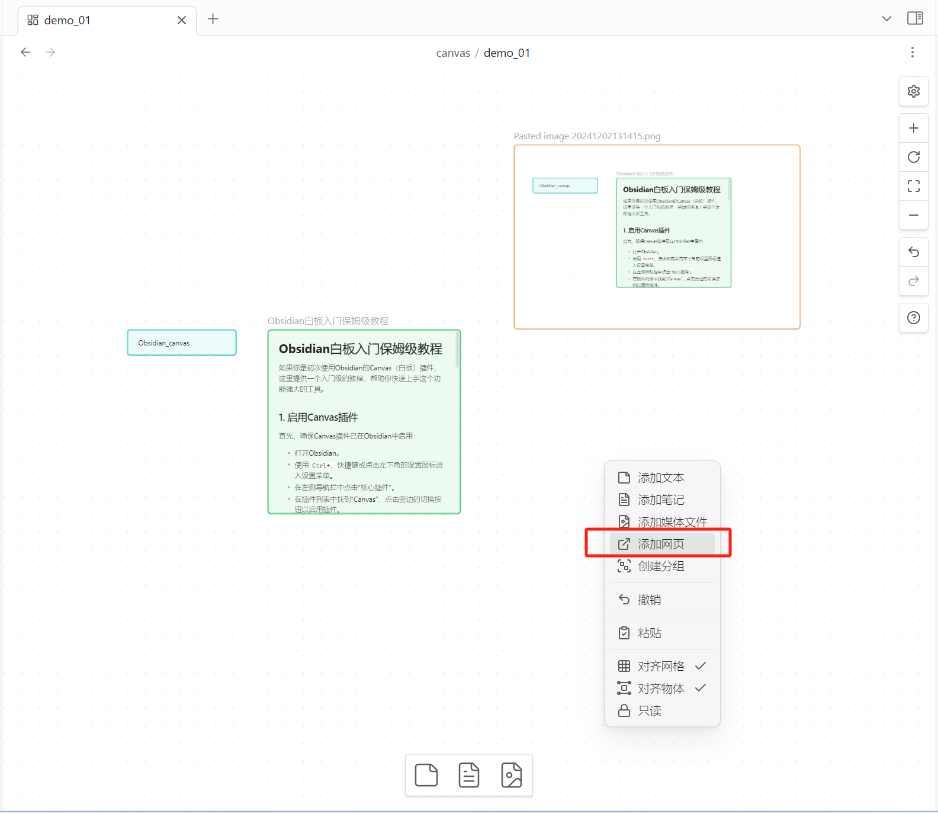
Task: Open canvas settings gear icon
Action: (914, 91)
